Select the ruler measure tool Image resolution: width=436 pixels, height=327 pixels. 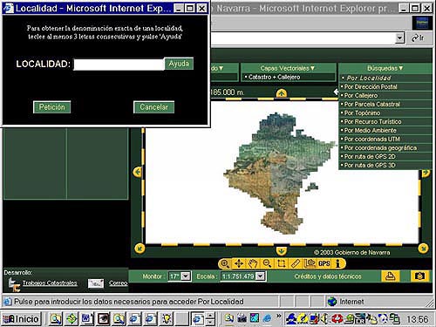click(x=296, y=263)
